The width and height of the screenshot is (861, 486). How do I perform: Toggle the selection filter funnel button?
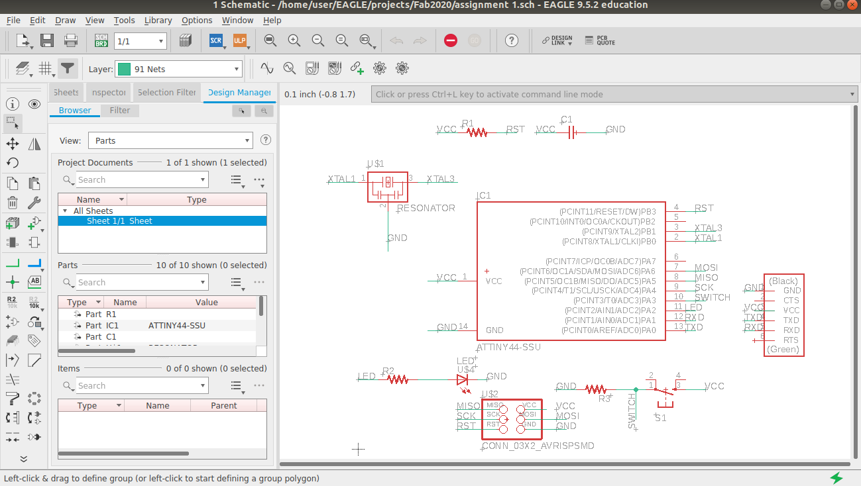pos(68,68)
